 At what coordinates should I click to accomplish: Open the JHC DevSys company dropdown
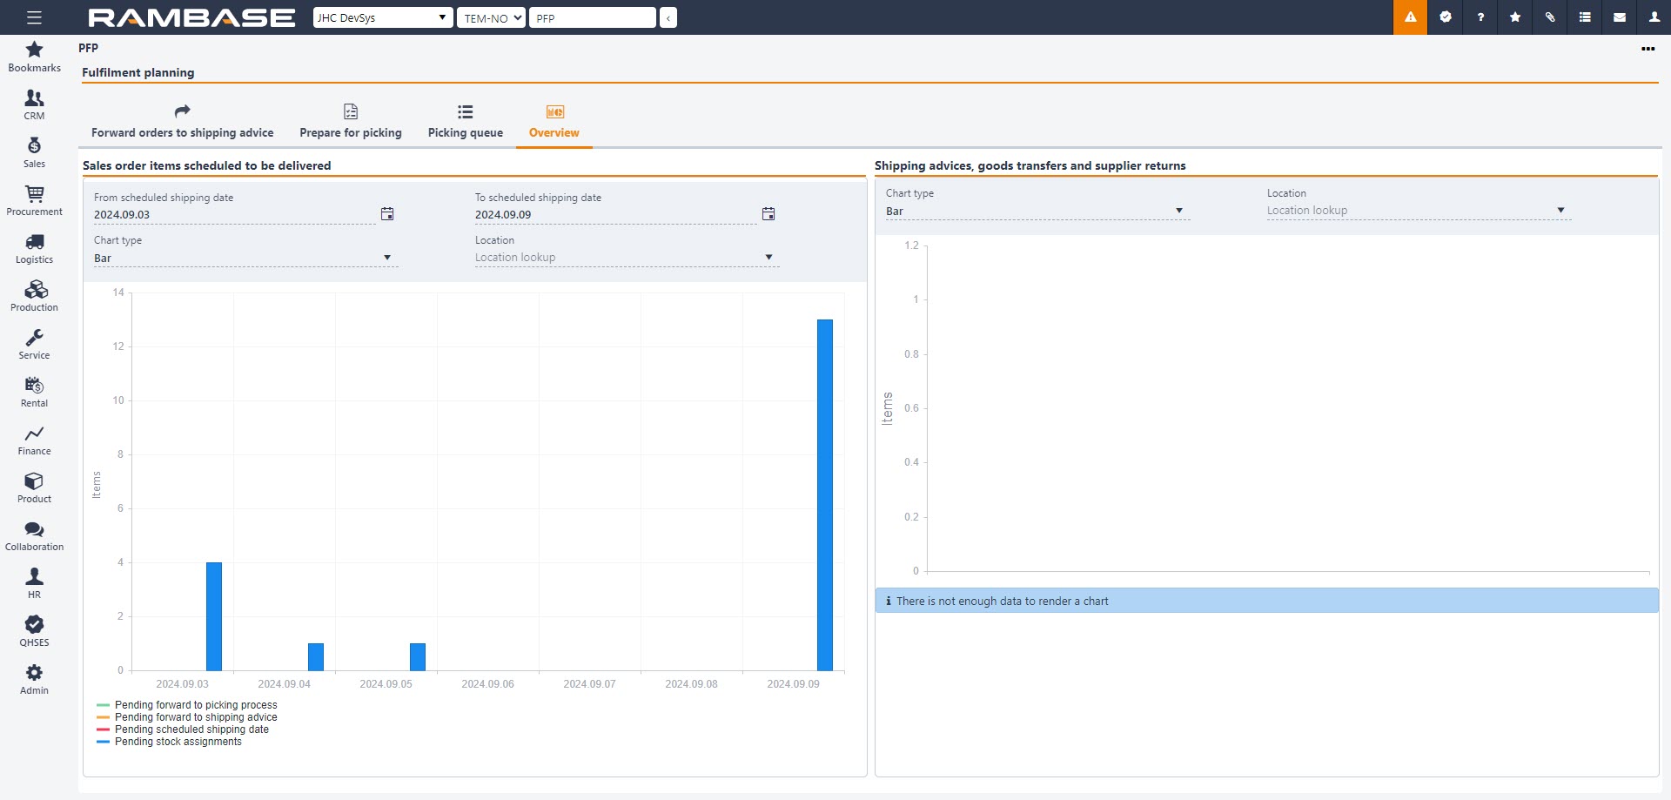click(382, 17)
